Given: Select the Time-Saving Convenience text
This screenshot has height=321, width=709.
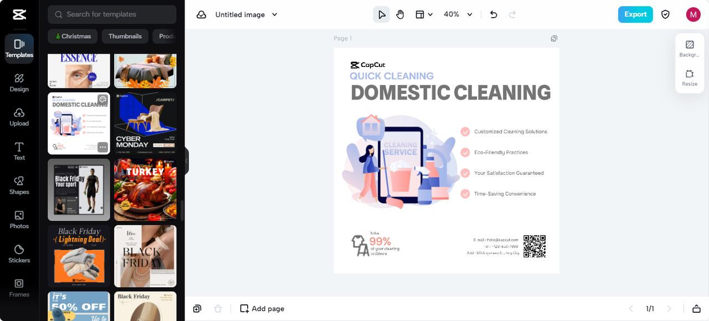Looking at the screenshot, I should click(505, 194).
